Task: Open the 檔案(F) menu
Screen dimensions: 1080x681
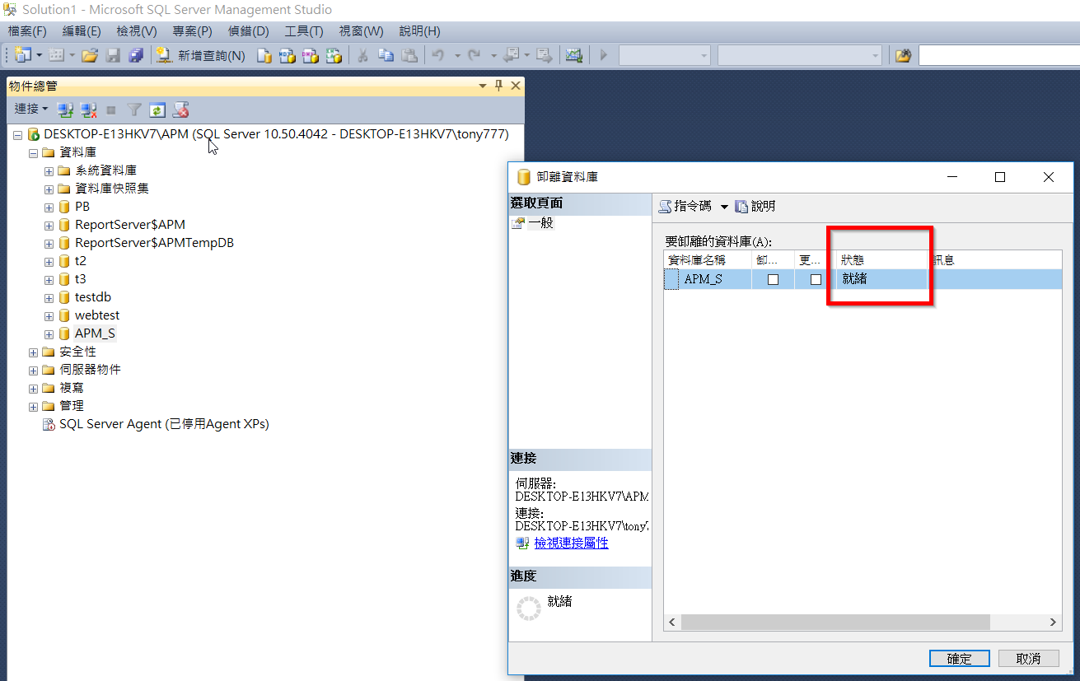Action: (27, 31)
